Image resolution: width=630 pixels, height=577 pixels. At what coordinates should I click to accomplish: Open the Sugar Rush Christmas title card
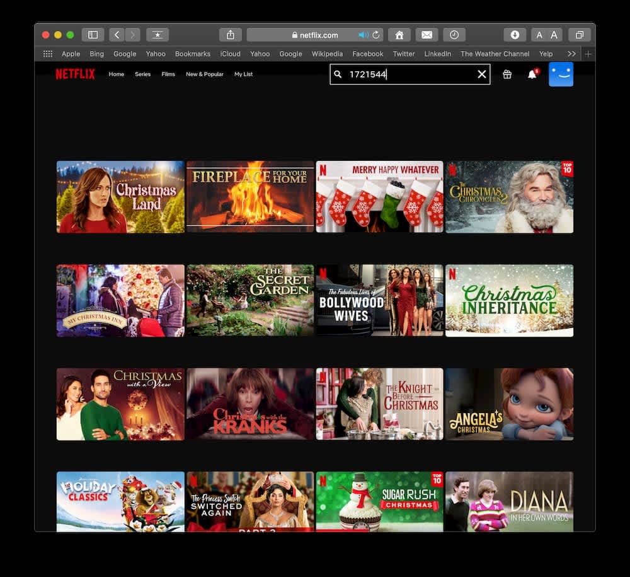380,502
